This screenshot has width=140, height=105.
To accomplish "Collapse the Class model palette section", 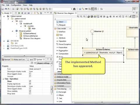I will [63, 29].
